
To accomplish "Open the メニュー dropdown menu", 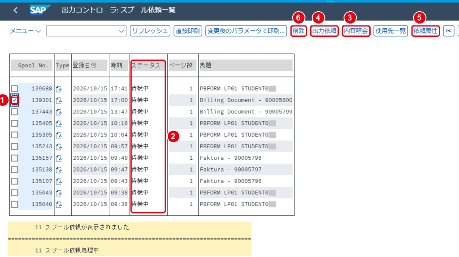I will click(25, 31).
